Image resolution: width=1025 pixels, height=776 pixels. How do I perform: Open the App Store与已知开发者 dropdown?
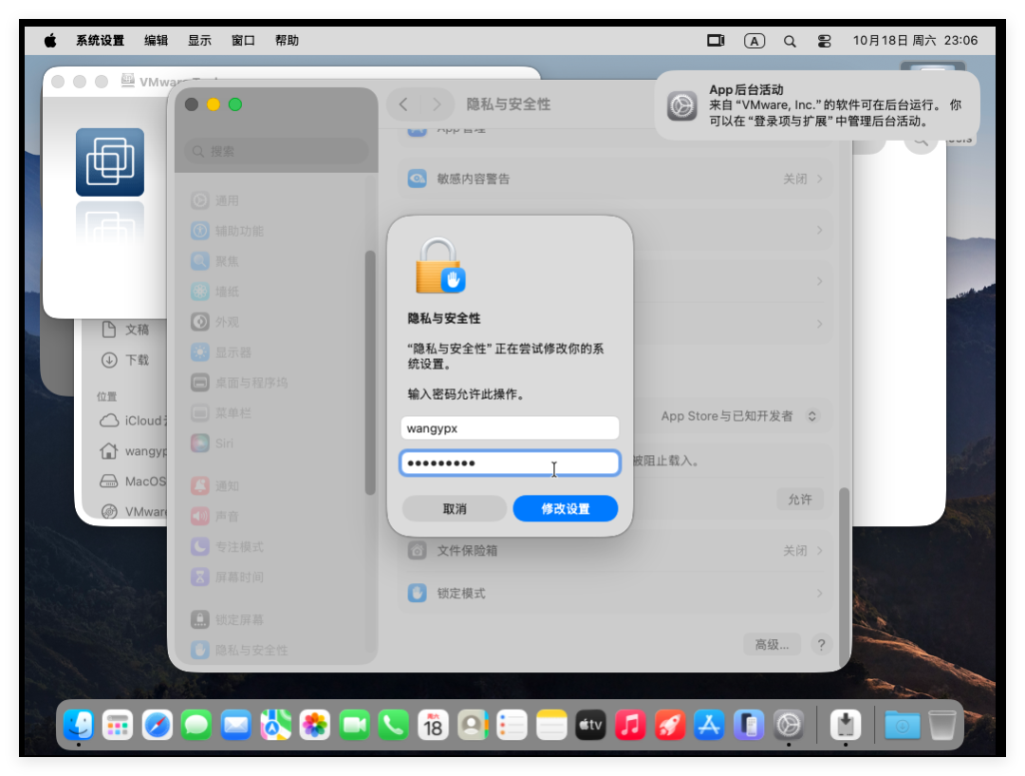(x=739, y=416)
